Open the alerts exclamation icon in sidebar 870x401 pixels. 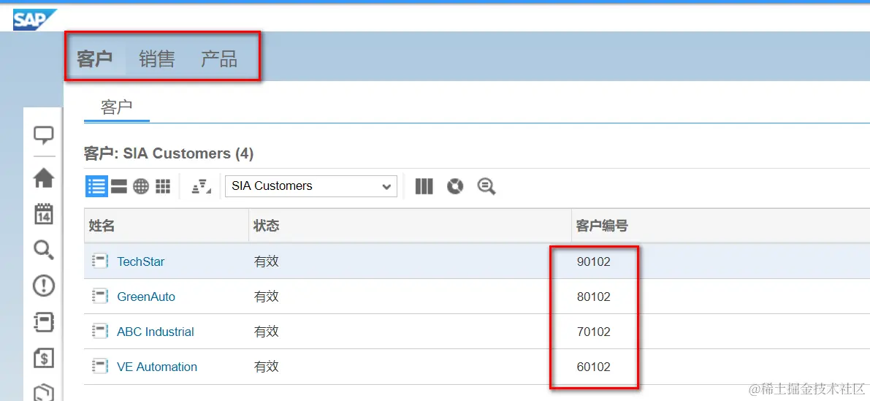(x=44, y=286)
